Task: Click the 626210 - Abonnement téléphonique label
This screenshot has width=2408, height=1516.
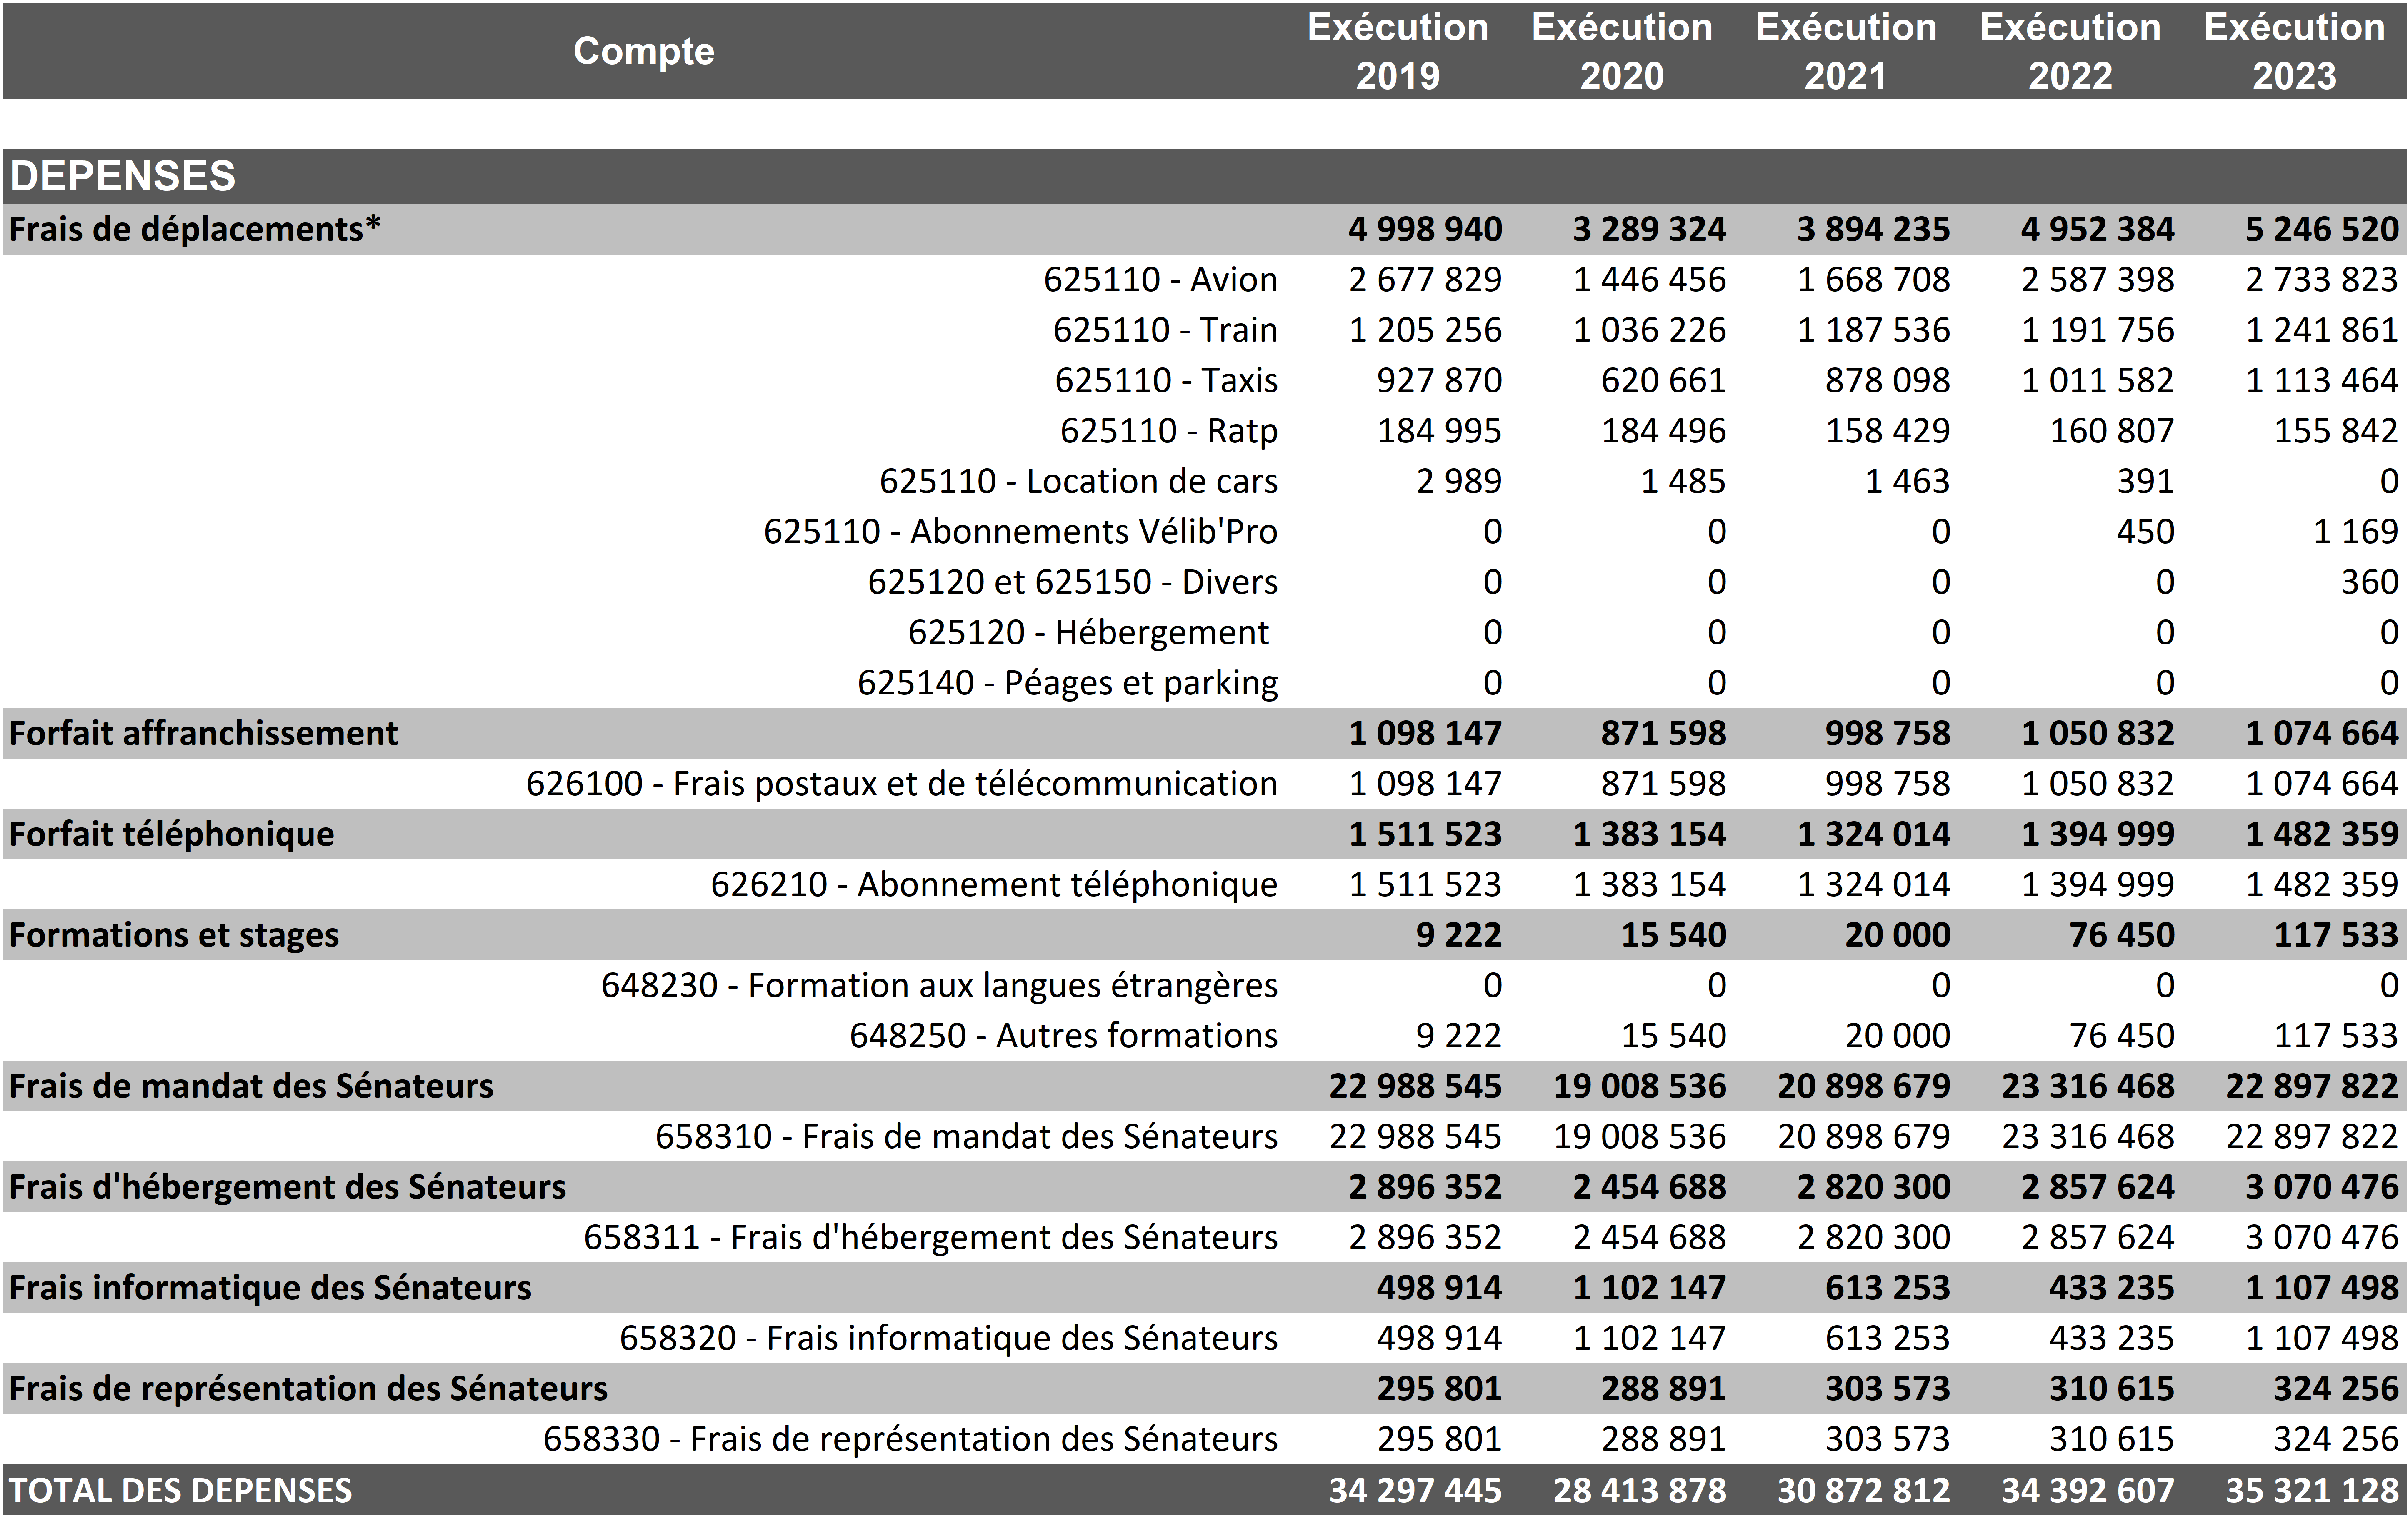Action: 994,885
